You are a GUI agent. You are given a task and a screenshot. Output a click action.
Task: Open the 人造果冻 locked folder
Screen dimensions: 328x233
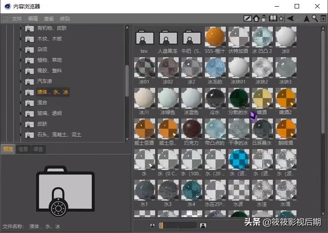168,38
